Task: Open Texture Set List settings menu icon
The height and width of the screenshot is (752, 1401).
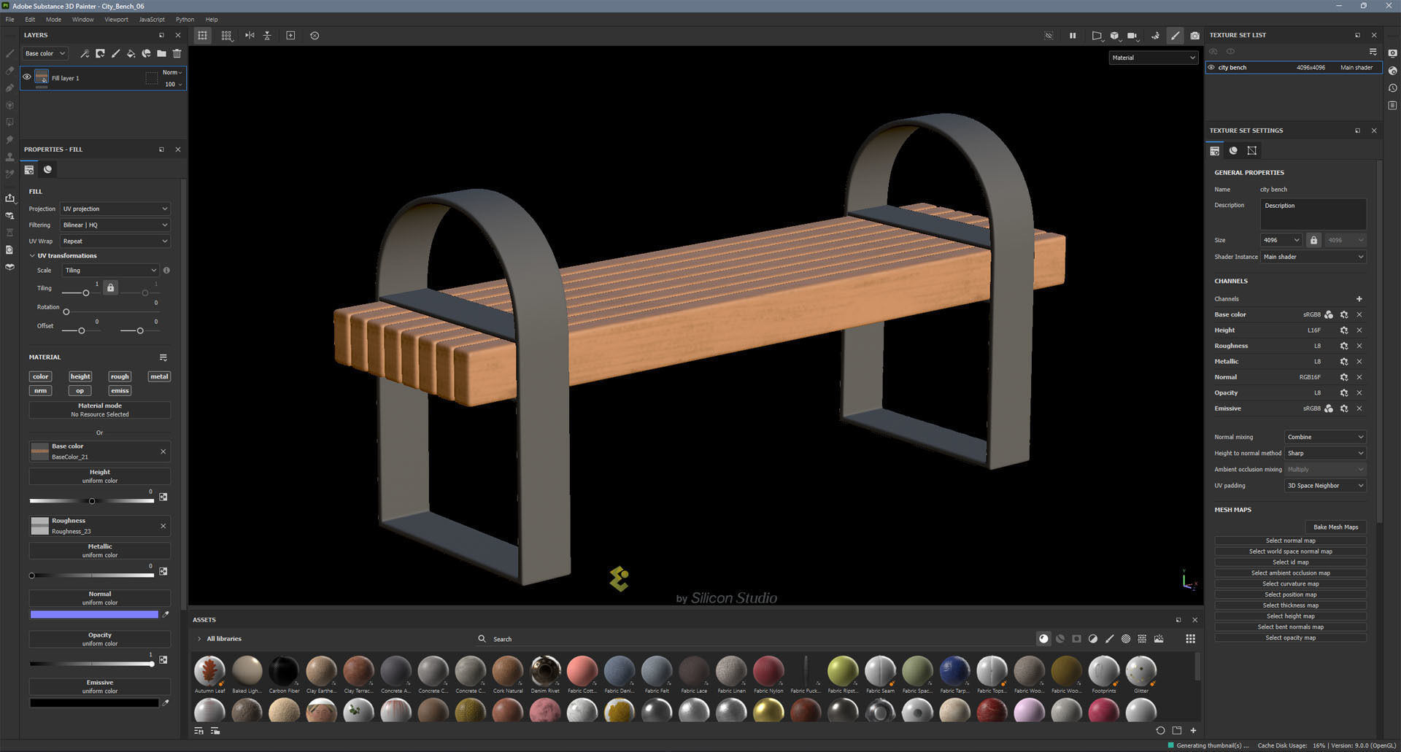Action: click(x=1373, y=51)
